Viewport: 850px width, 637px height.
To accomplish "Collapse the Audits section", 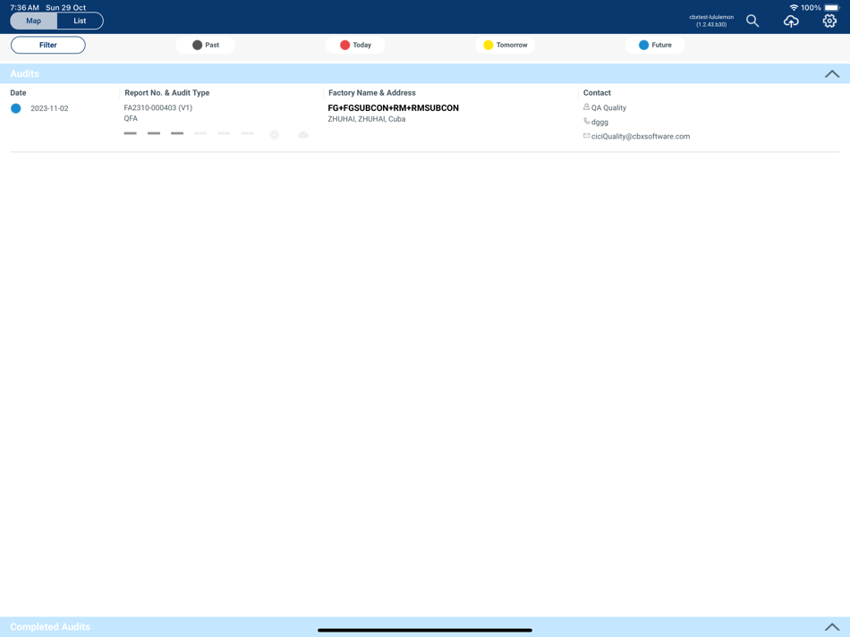I will pos(832,72).
